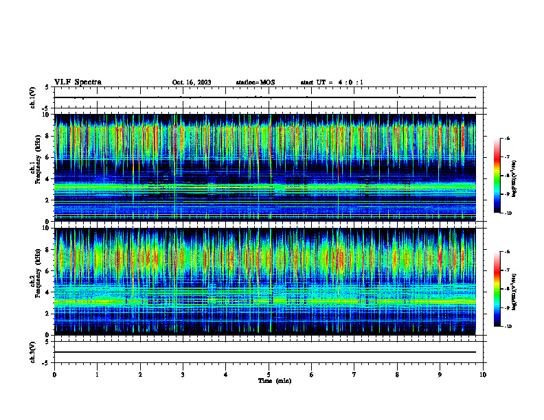
Task: Click the time axis tick label '8'
Action: click(x=397, y=375)
